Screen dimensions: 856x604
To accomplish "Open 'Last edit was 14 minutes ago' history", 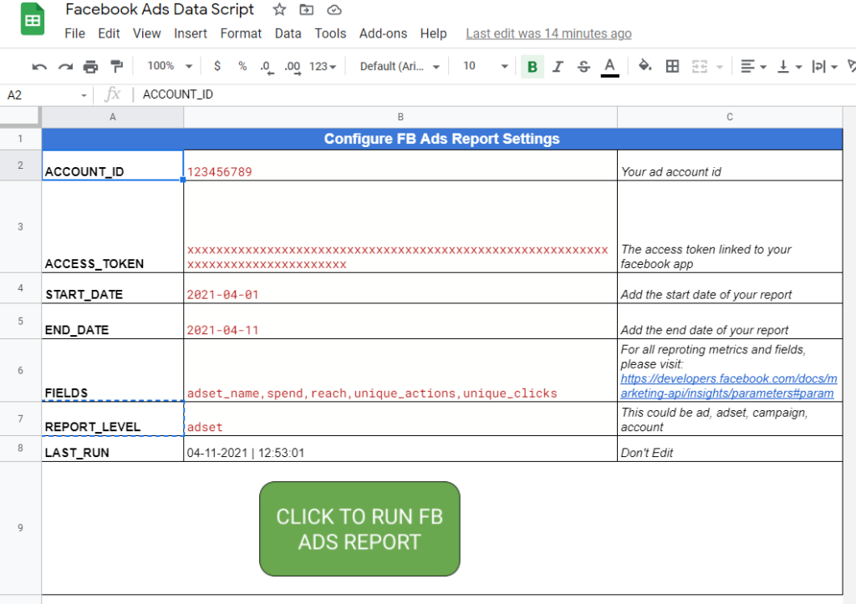I will pos(548,33).
